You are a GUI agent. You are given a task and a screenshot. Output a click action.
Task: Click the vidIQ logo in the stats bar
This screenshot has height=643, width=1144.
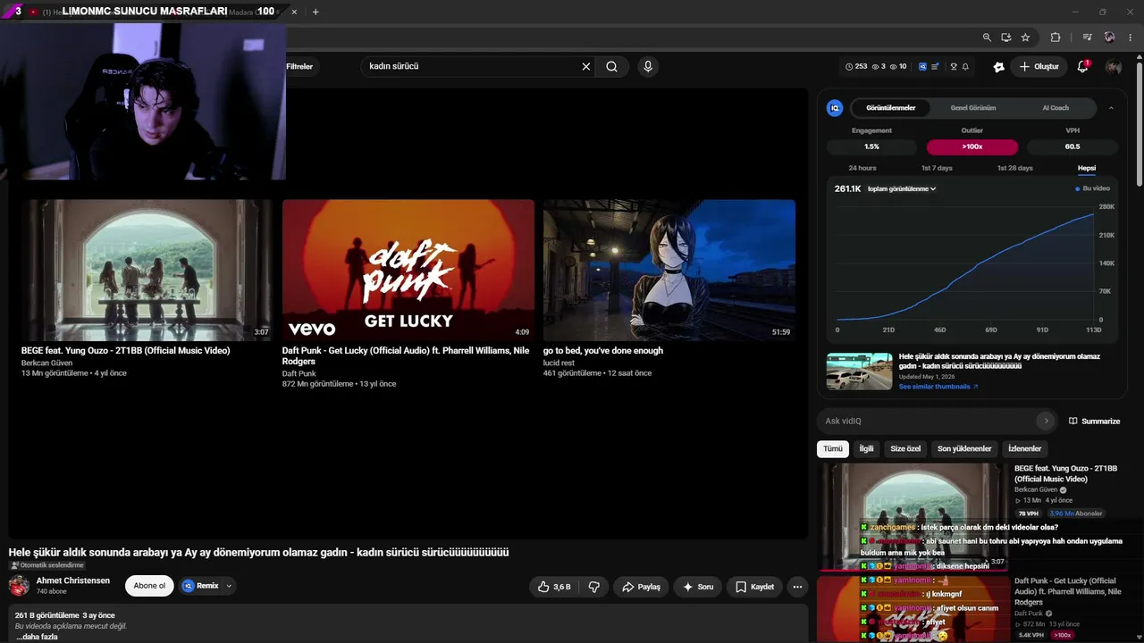tap(923, 66)
